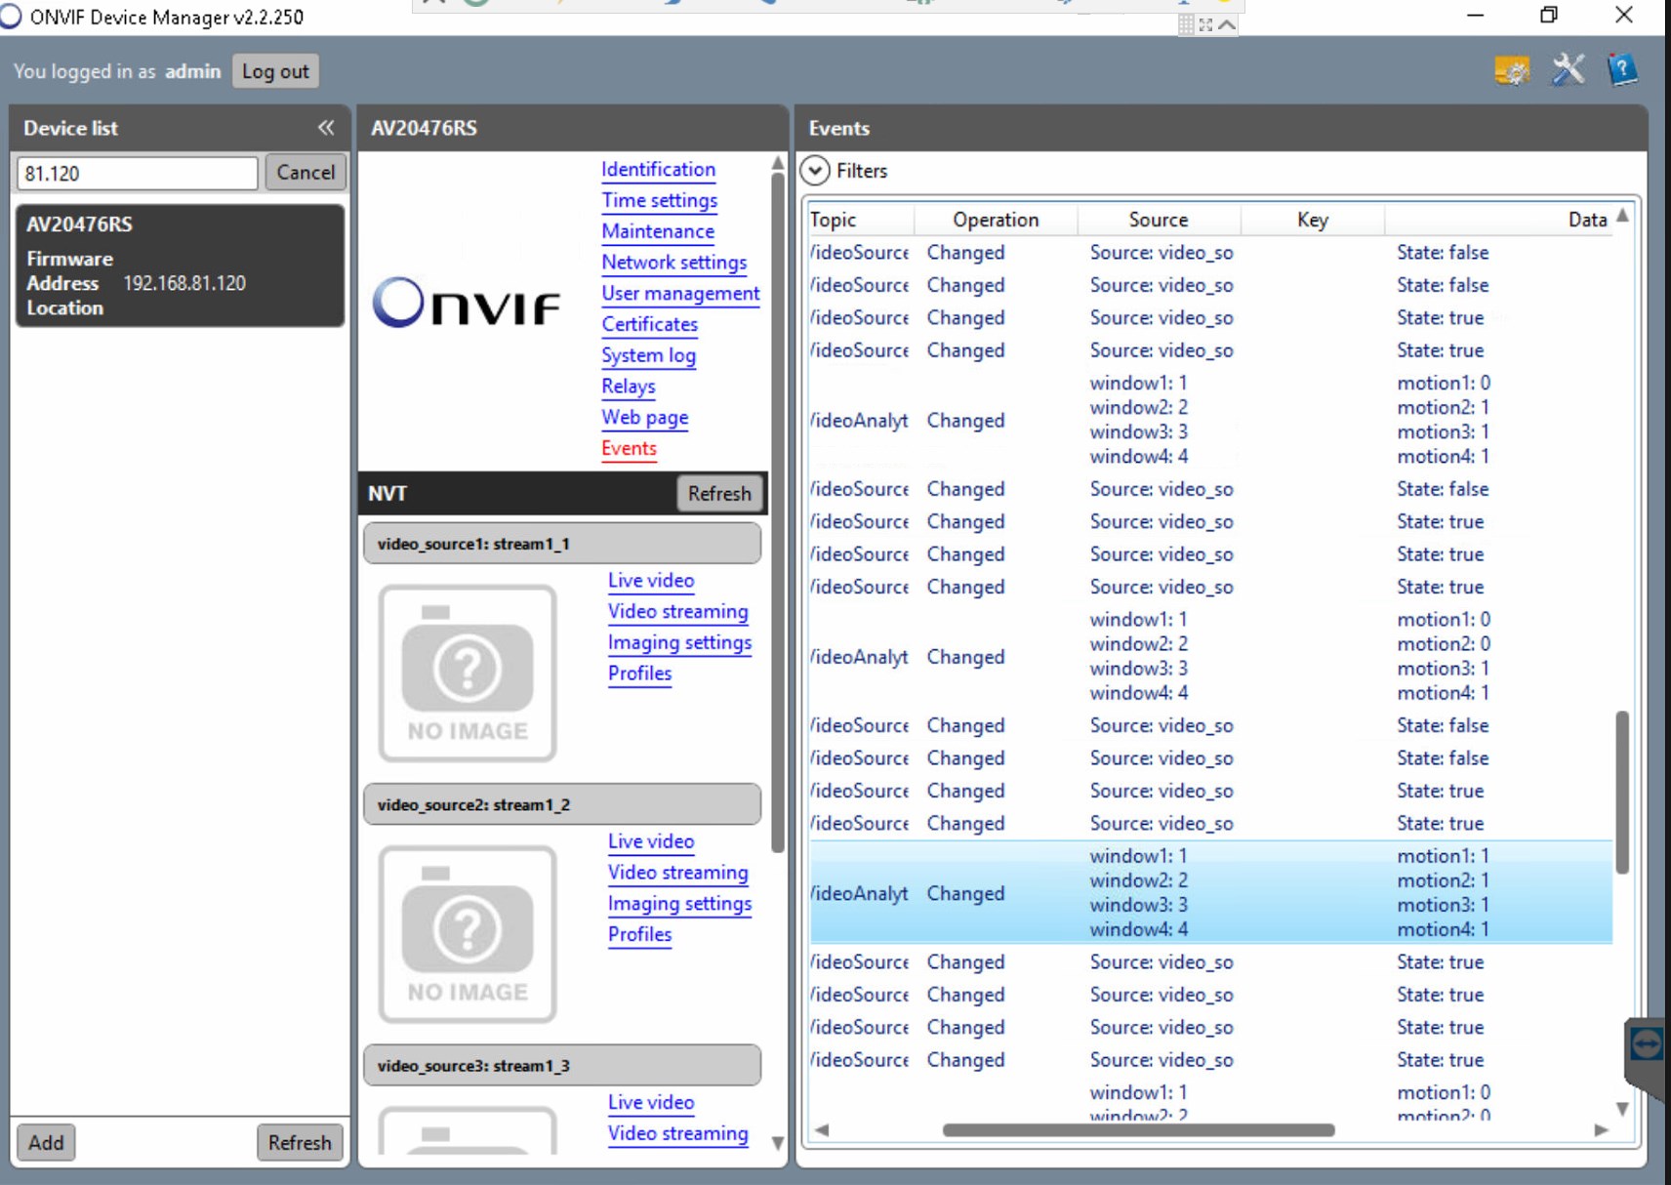Refresh the NVT section
The height and width of the screenshot is (1185, 1671).
coord(719,494)
